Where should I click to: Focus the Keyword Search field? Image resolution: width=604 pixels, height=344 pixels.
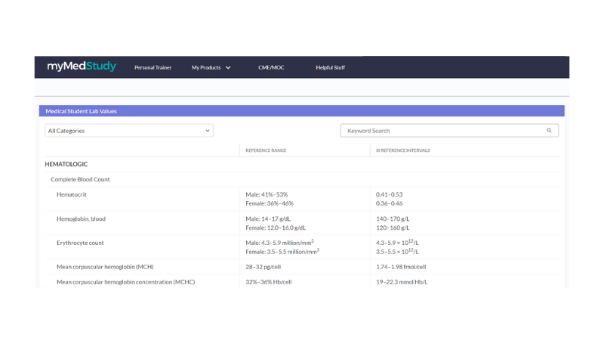[x=449, y=131]
